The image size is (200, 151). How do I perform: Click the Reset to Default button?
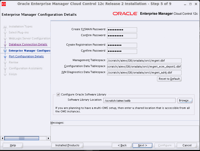tap(169, 79)
